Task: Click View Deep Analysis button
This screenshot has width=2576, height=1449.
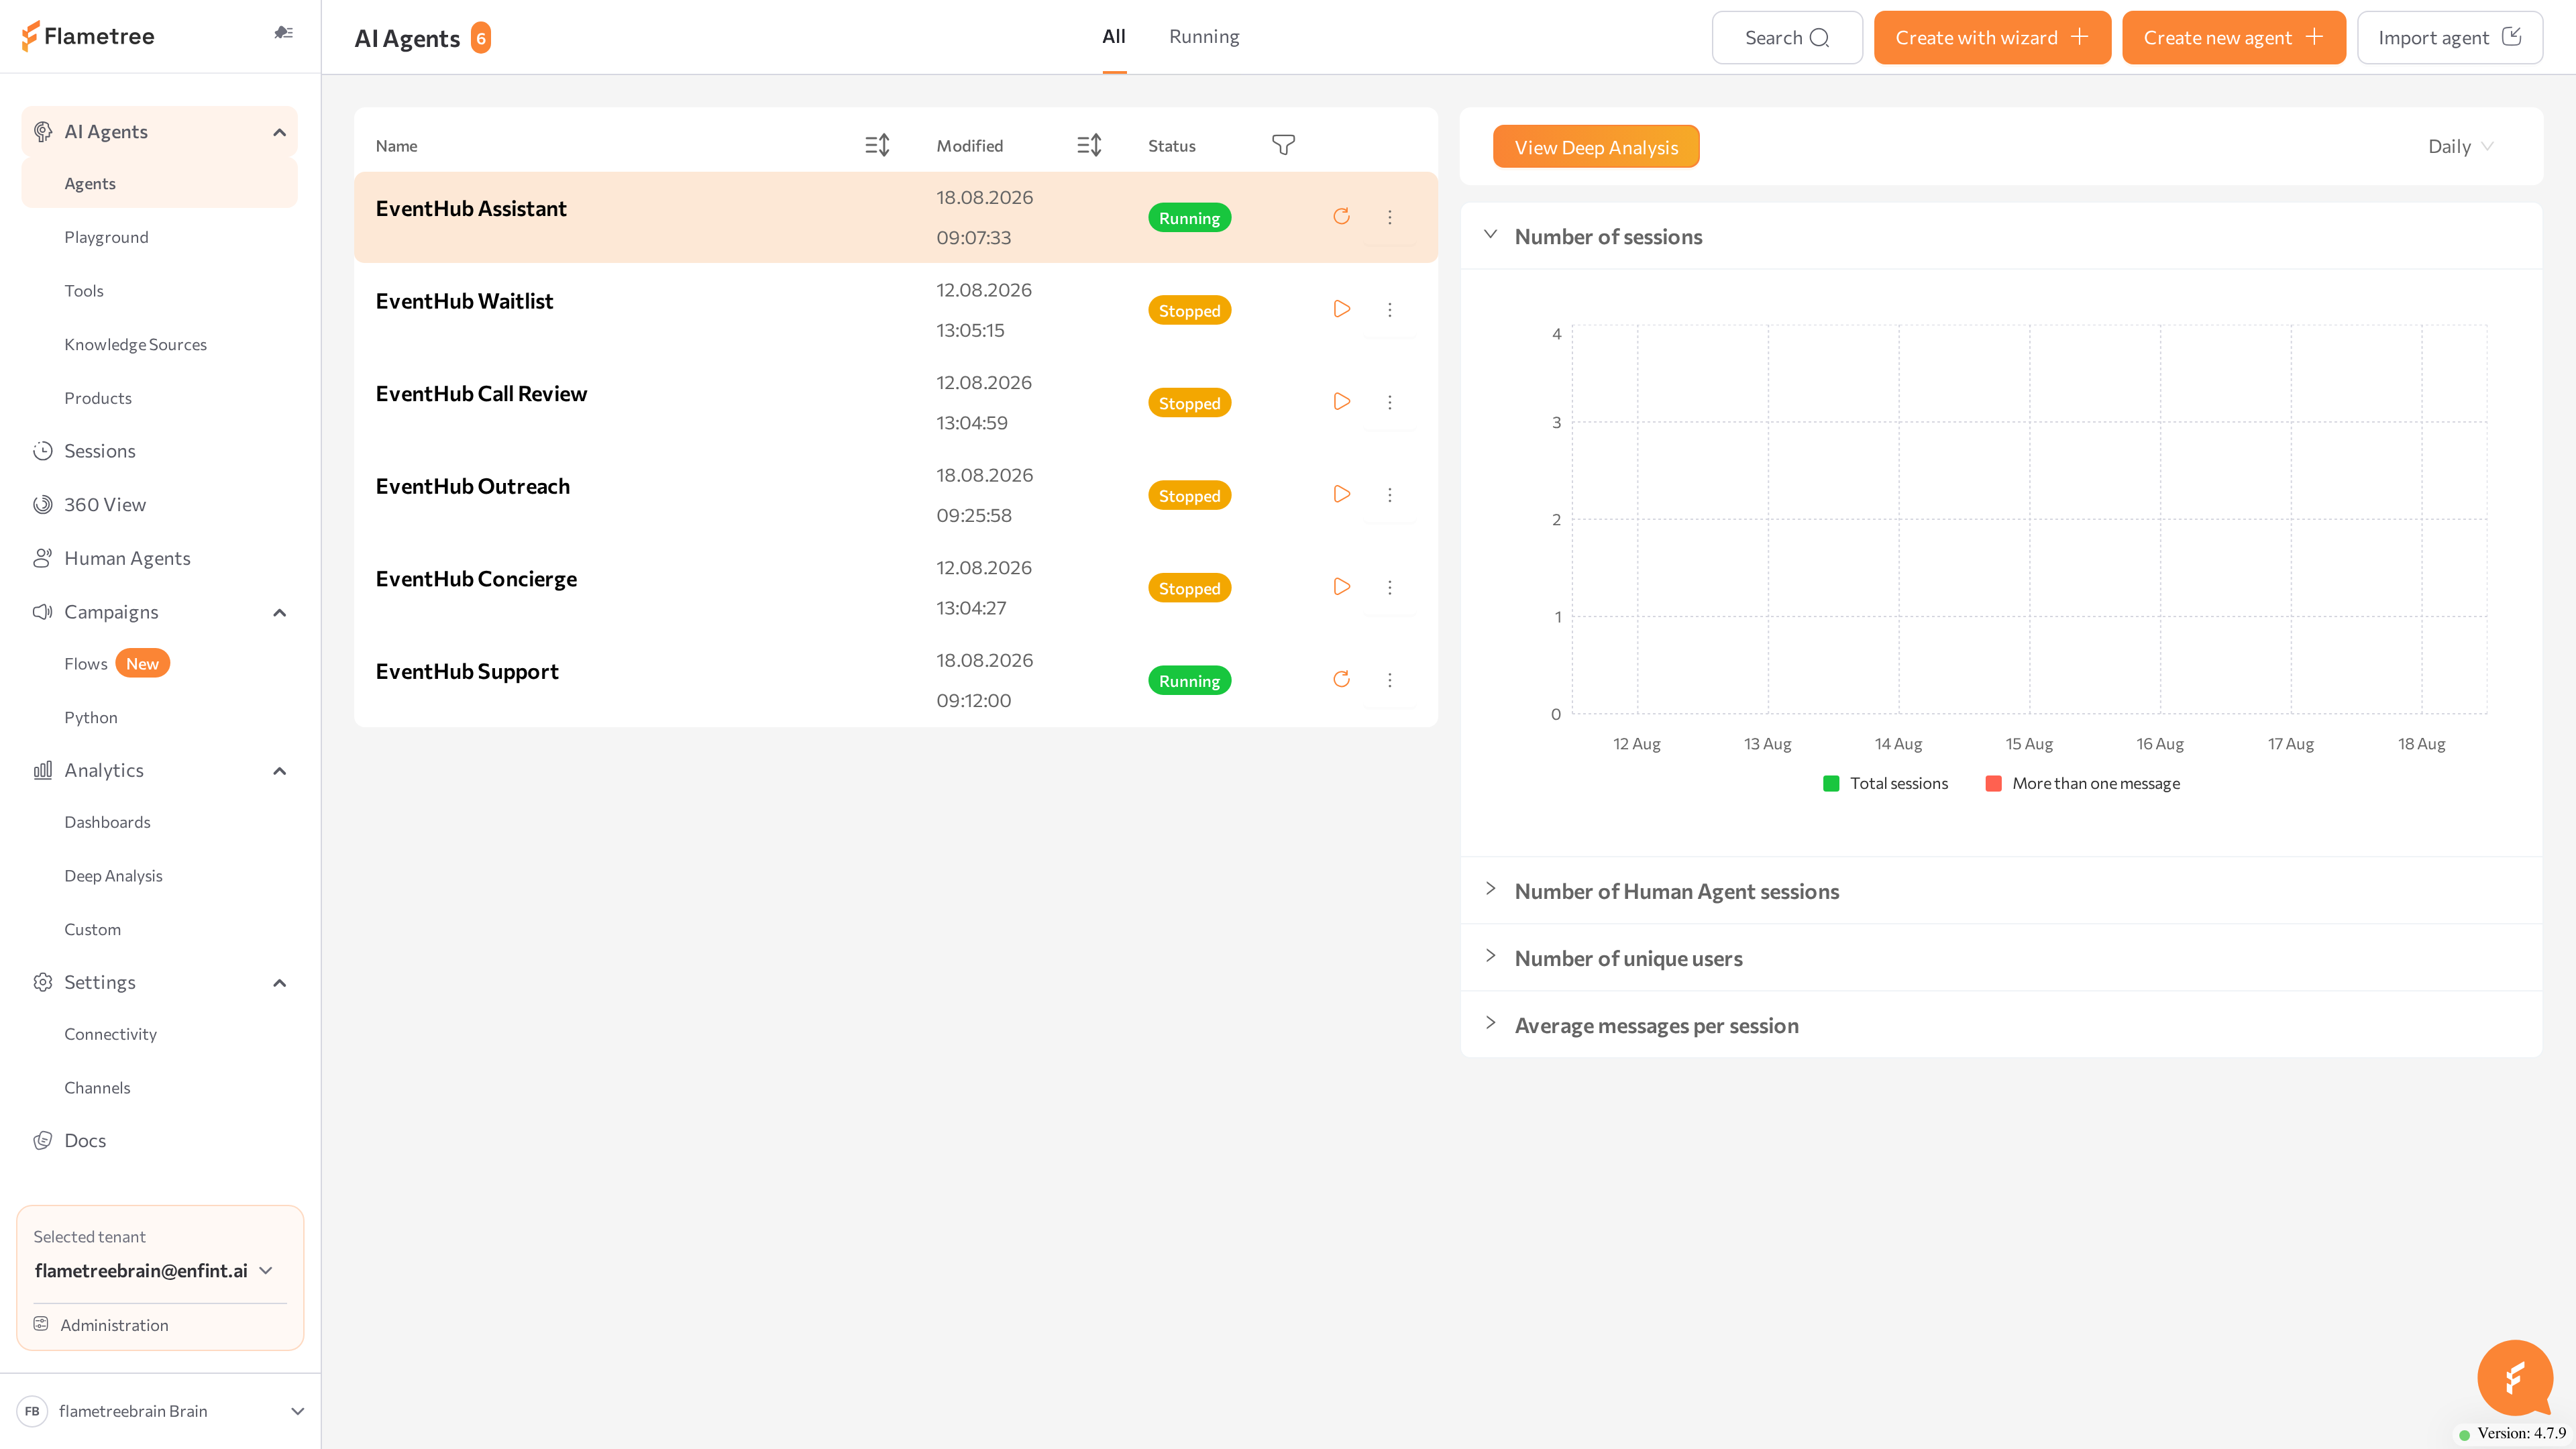Action: point(1596,147)
